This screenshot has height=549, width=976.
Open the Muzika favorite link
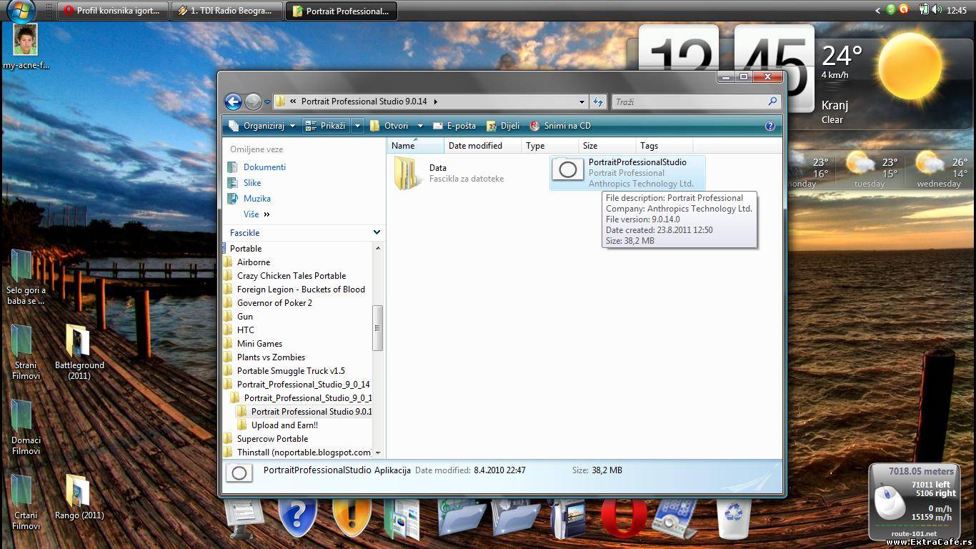click(x=257, y=199)
